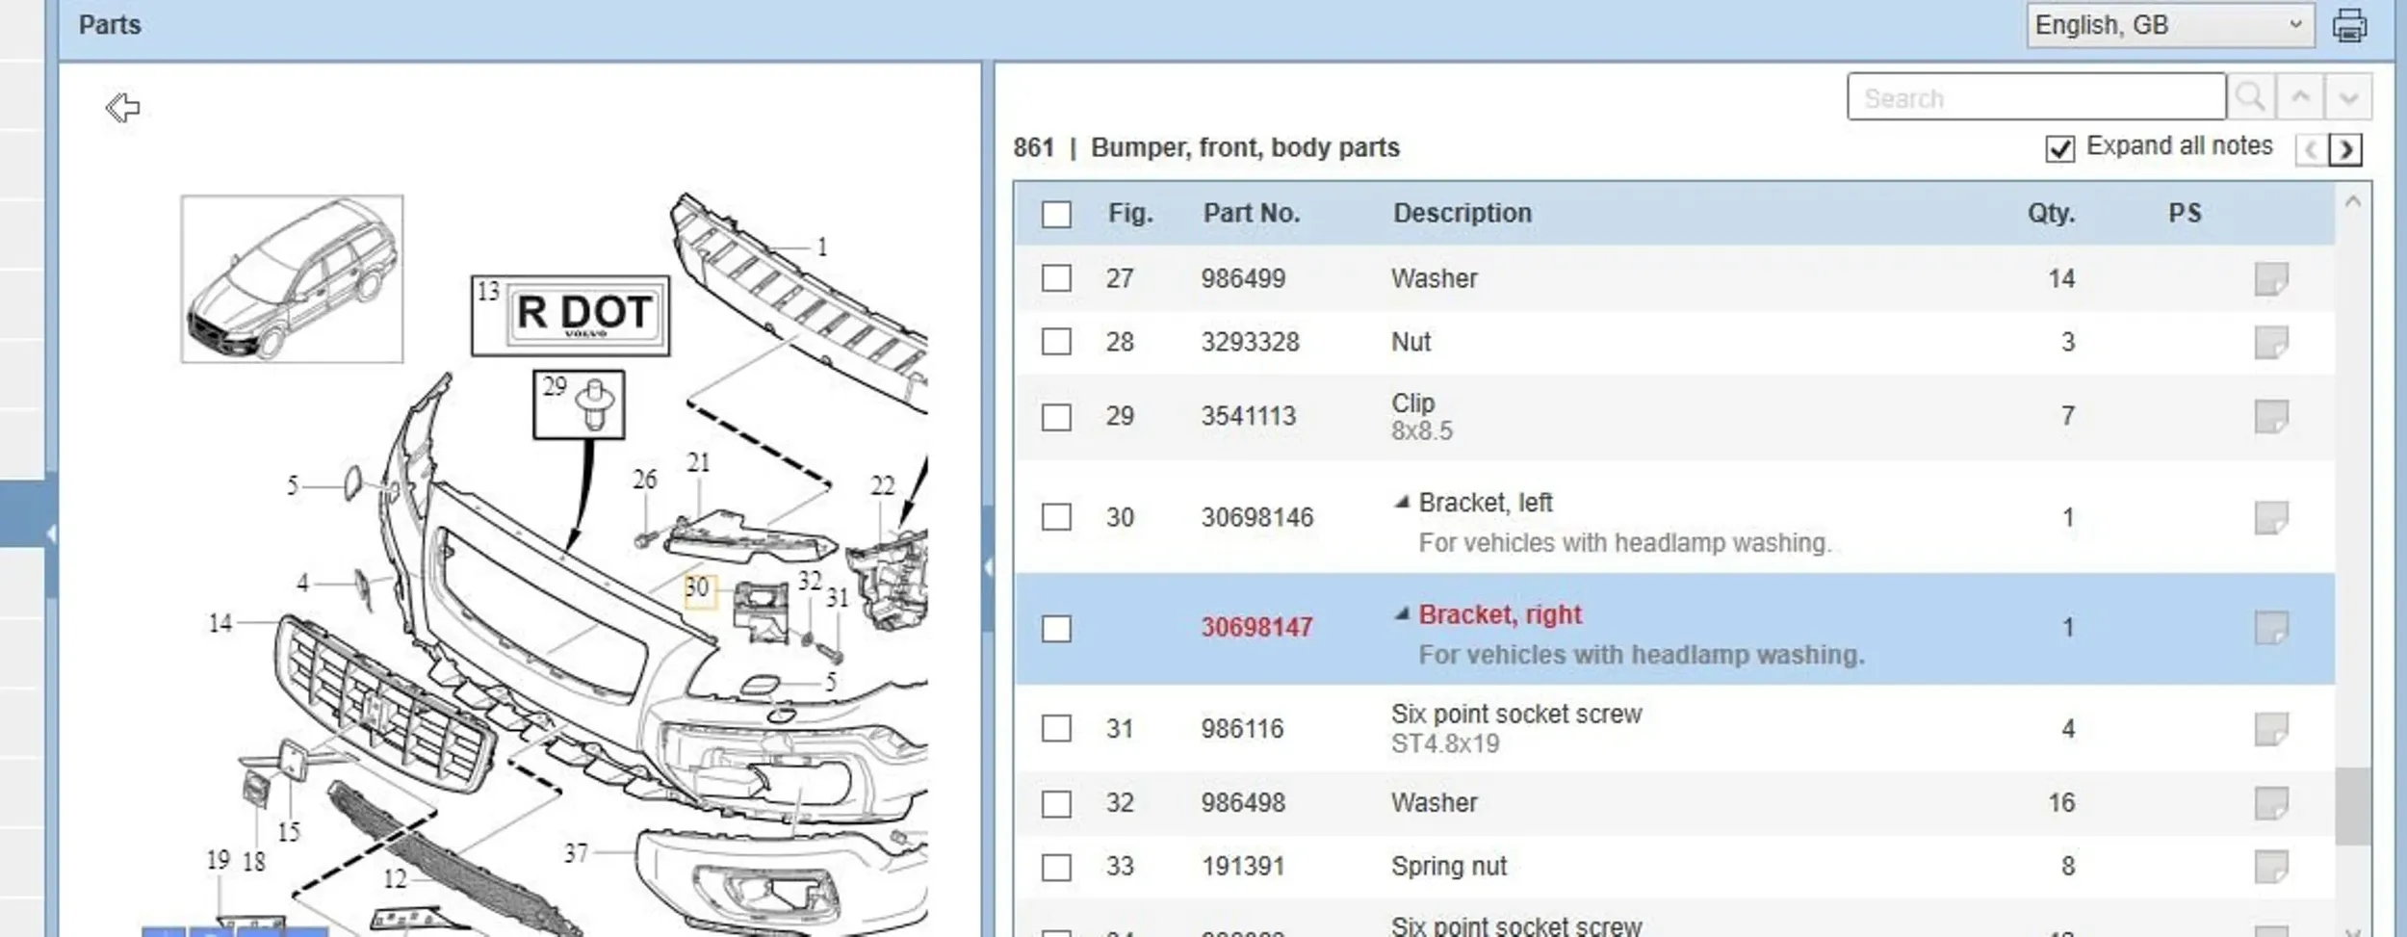The width and height of the screenshot is (2407, 937).
Task: Check the box for Washer 986499
Action: click(1056, 278)
